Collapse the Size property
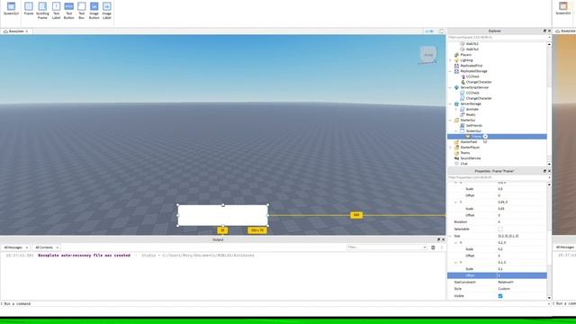 click(x=450, y=236)
